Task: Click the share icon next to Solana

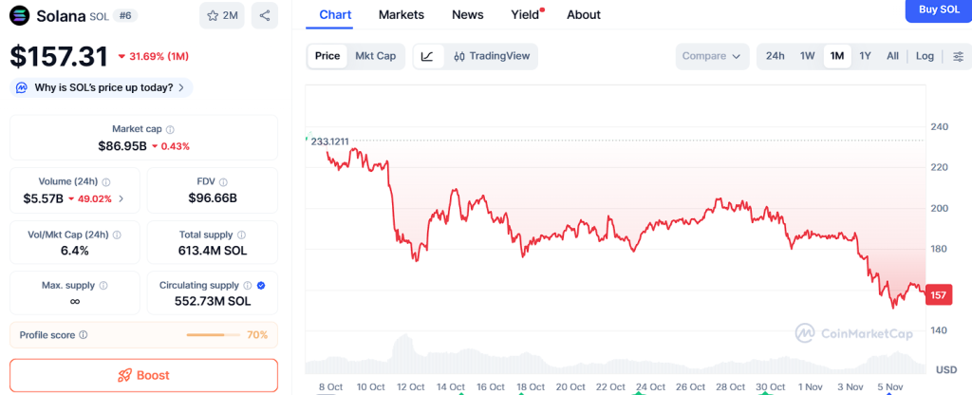Action: pos(265,15)
